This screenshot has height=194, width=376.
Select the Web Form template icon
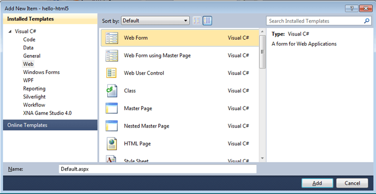click(112, 38)
